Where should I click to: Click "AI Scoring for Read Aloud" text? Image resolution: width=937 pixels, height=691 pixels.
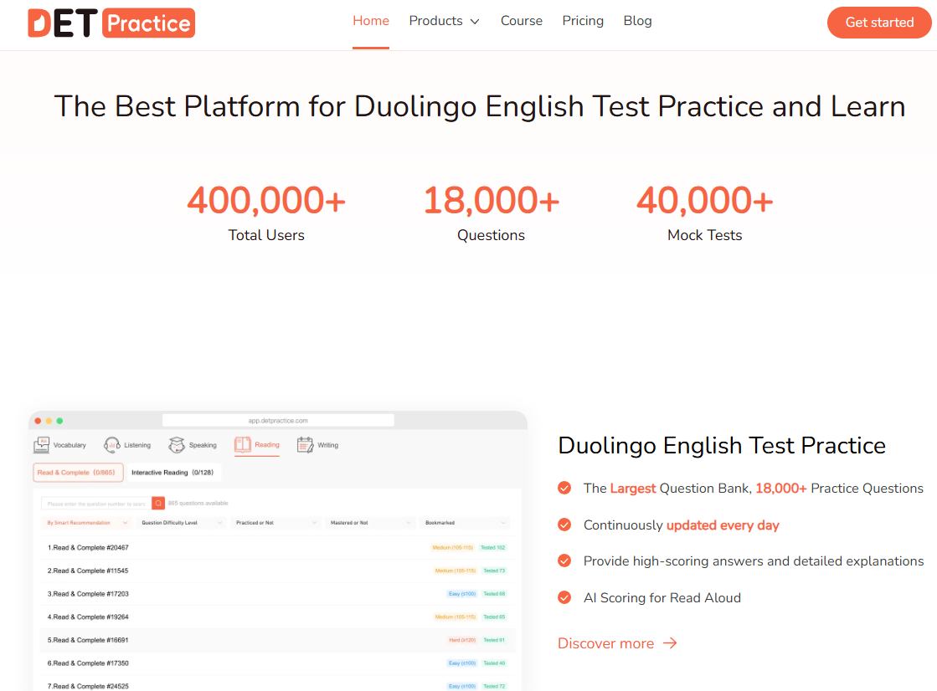662,598
